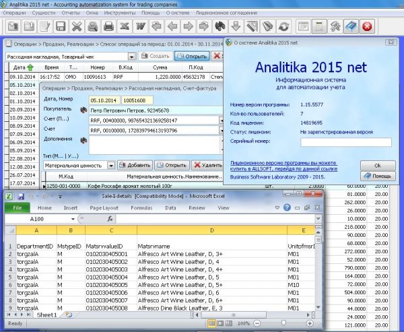Open the Расходная накладная, Товарный чек dropdown
Viewport: 404px width, 332px height.
132,57
